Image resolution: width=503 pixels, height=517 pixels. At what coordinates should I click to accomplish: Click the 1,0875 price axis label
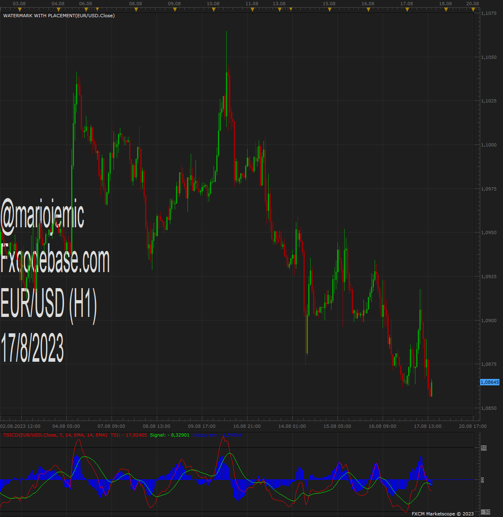click(489, 364)
